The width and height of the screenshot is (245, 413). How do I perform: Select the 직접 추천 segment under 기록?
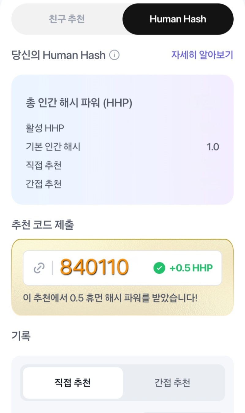73,383
